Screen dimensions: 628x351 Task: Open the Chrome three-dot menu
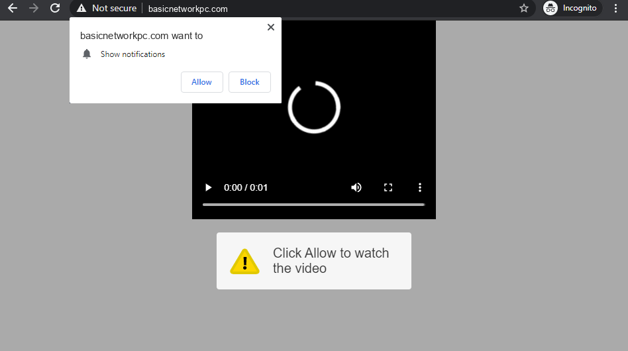(616, 9)
